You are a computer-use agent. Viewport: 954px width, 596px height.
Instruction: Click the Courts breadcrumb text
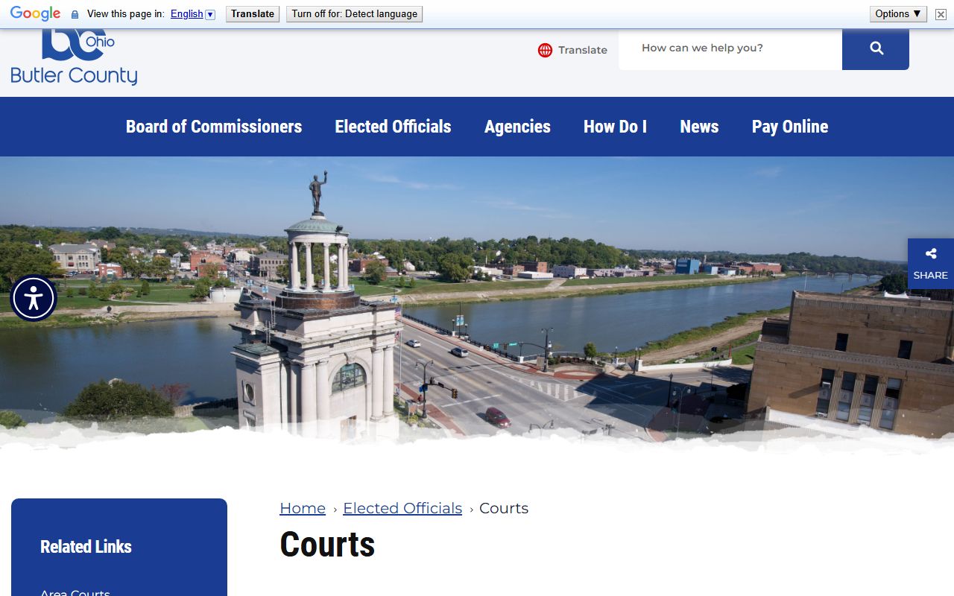(504, 508)
